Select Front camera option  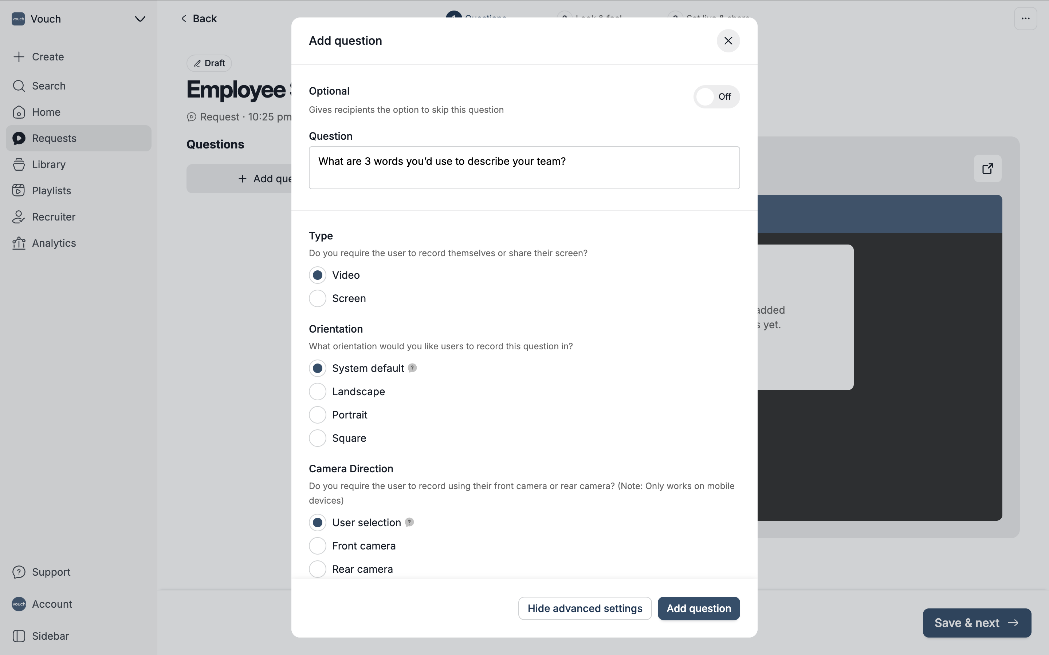click(x=317, y=546)
